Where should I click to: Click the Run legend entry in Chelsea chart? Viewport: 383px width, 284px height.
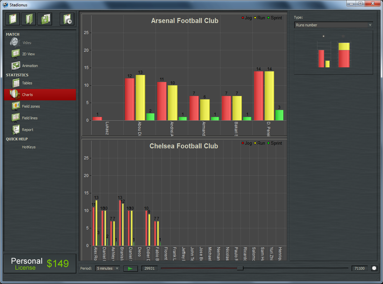[259, 143]
